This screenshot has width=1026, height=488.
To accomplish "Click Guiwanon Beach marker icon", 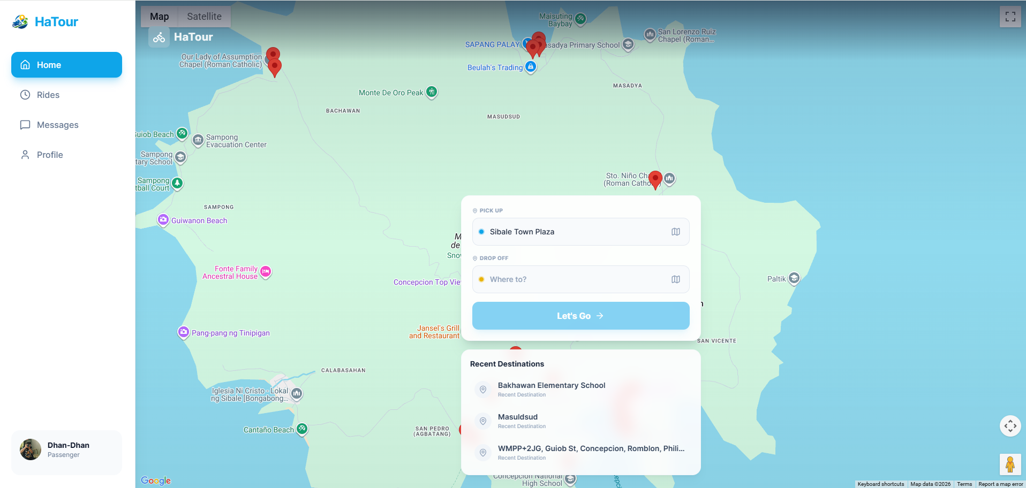I will (163, 220).
